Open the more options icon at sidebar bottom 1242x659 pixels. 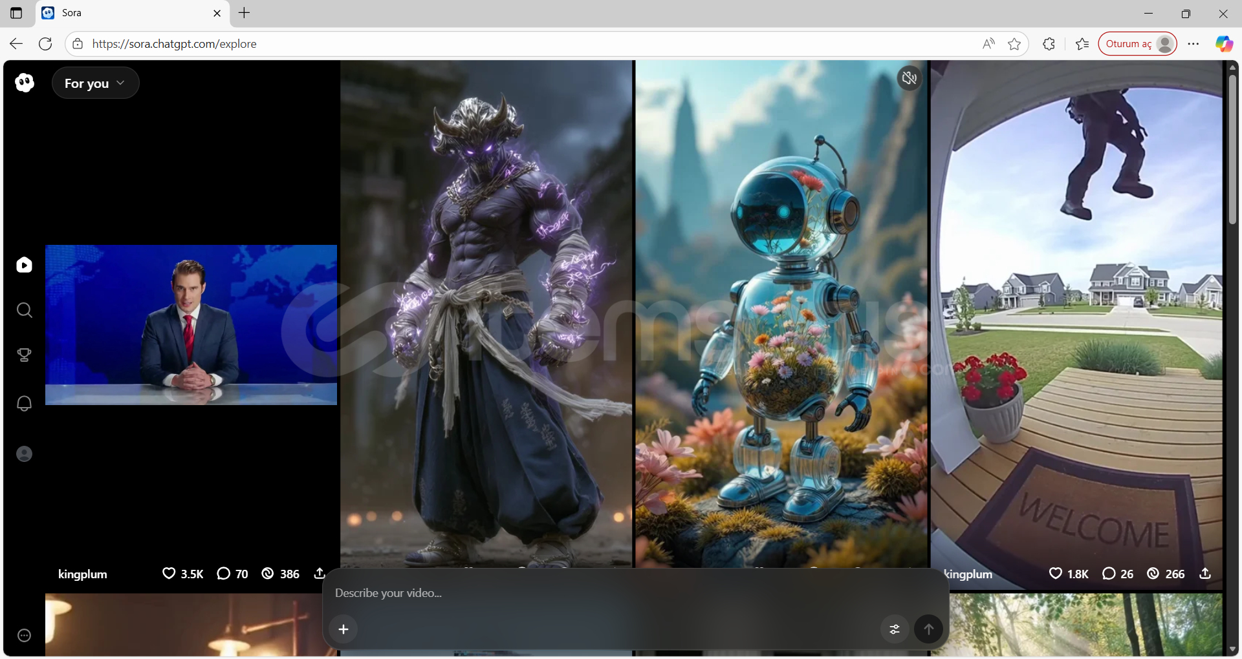click(25, 636)
